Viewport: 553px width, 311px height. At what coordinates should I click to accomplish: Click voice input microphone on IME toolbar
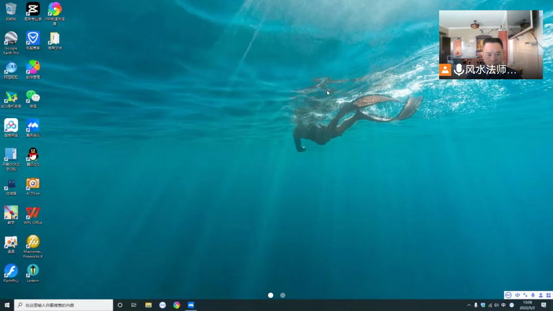pyautogui.click(x=533, y=295)
